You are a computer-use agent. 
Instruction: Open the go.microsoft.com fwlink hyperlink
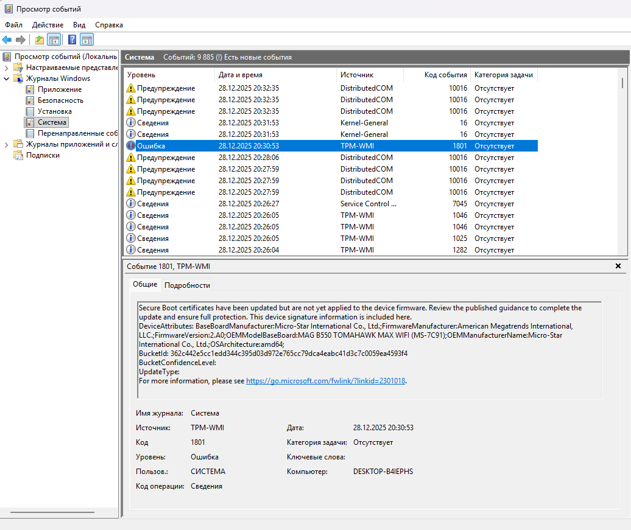point(326,381)
